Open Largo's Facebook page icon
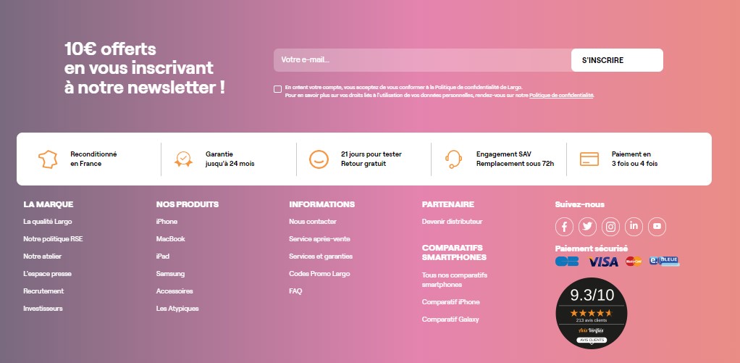This screenshot has height=363, width=740. click(564, 227)
